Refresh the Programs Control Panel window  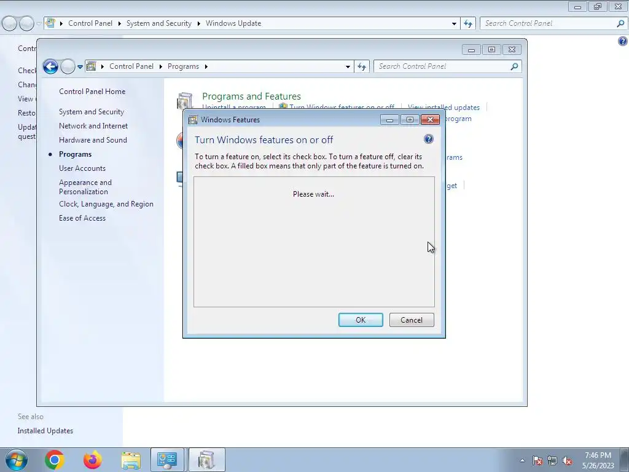pyautogui.click(x=362, y=66)
